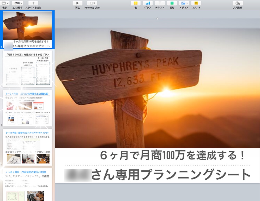Add a comment using the コメント icon
Screen dimensions: 260x201
pyautogui.click(x=196, y=3)
